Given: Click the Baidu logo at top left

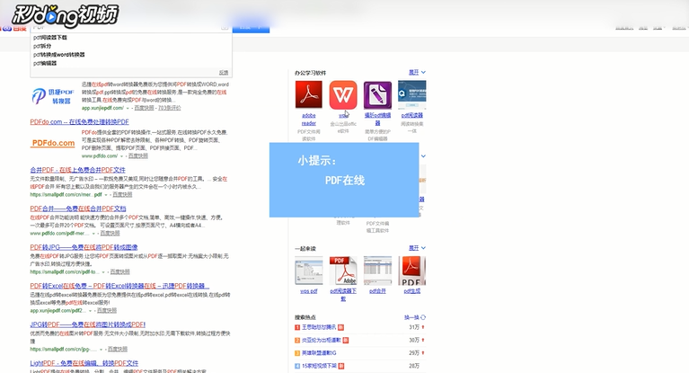Looking at the screenshot, I should point(14,28).
